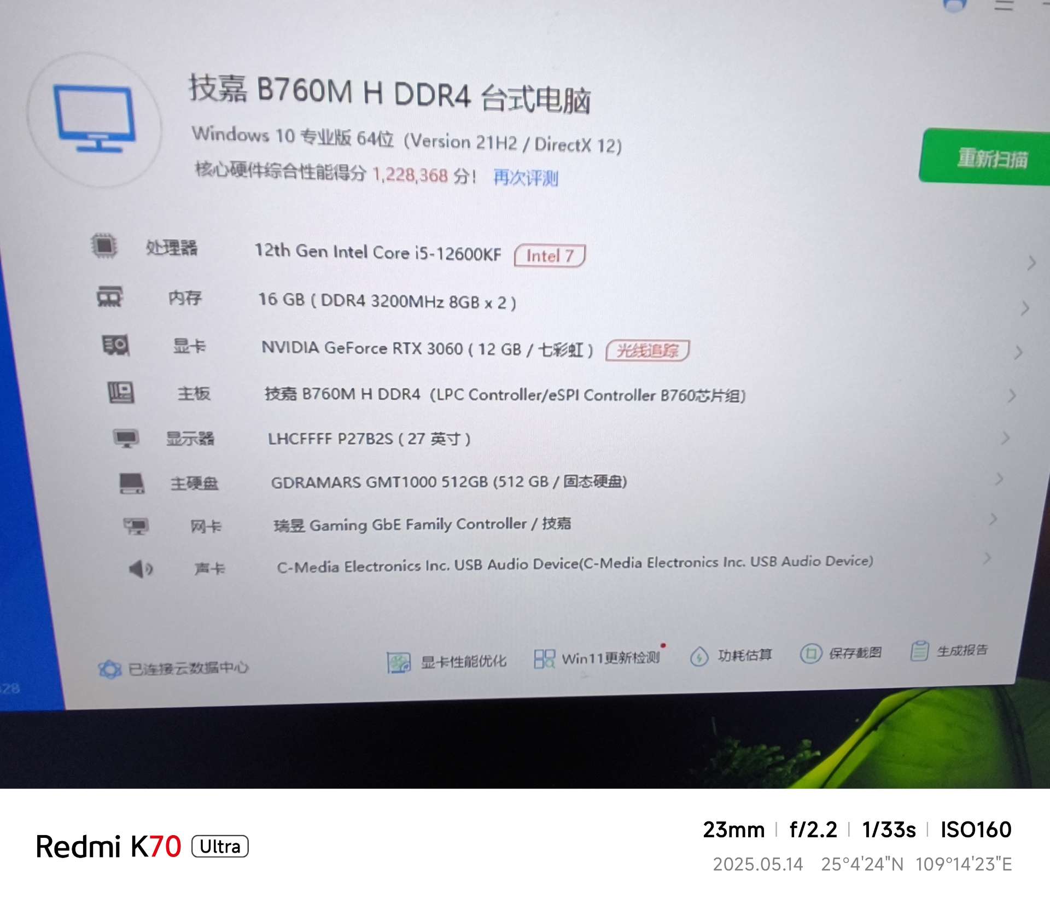Click the 再次评测 re-evaluate link
Image resolution: width=1050 pixels, height=904 pixels.
tap(526, 178)
